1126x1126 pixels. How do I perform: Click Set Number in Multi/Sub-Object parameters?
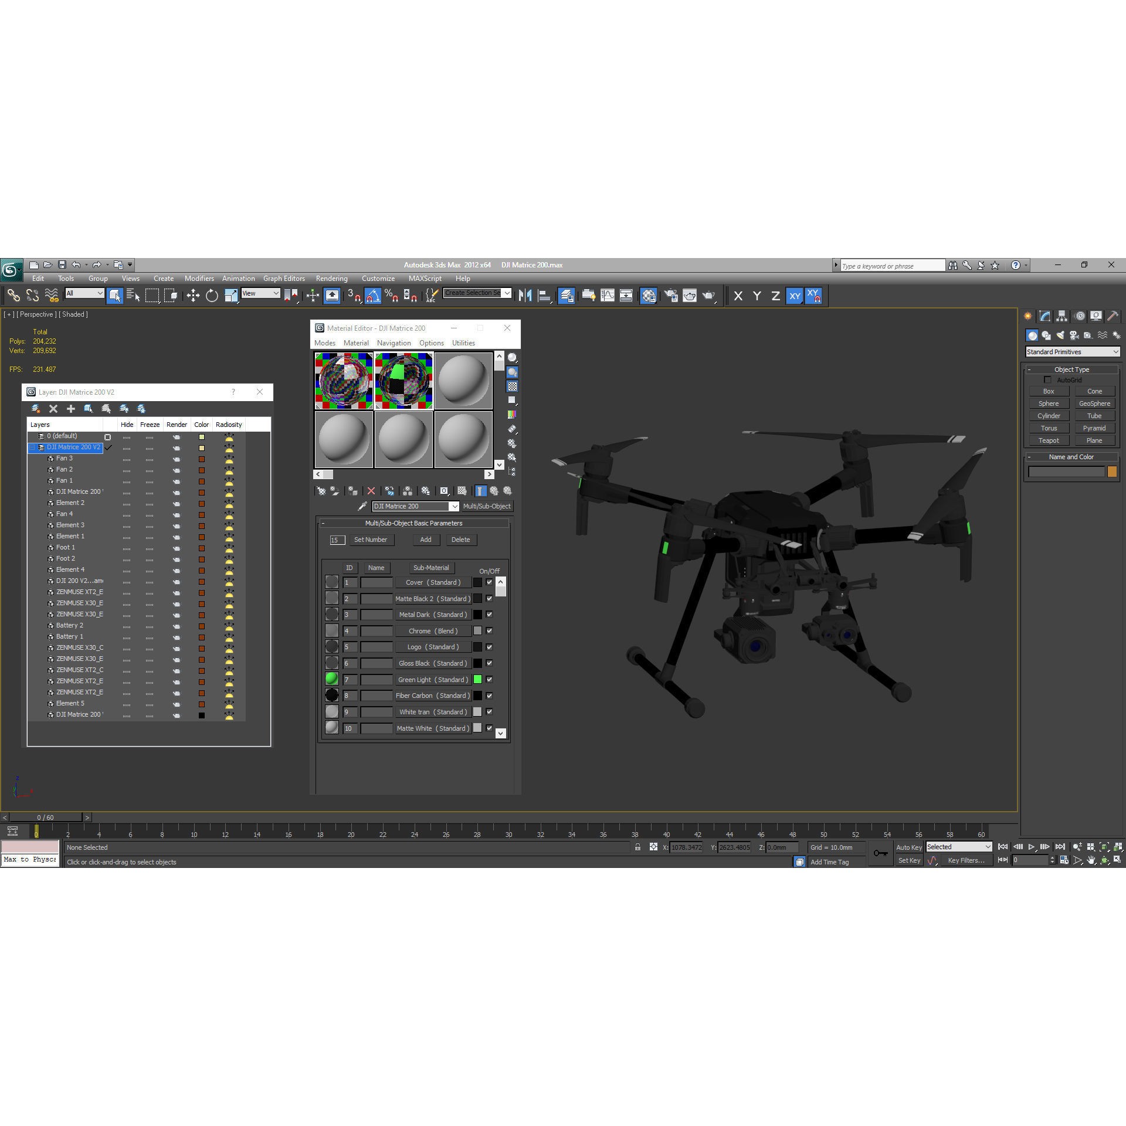(372, 540)
